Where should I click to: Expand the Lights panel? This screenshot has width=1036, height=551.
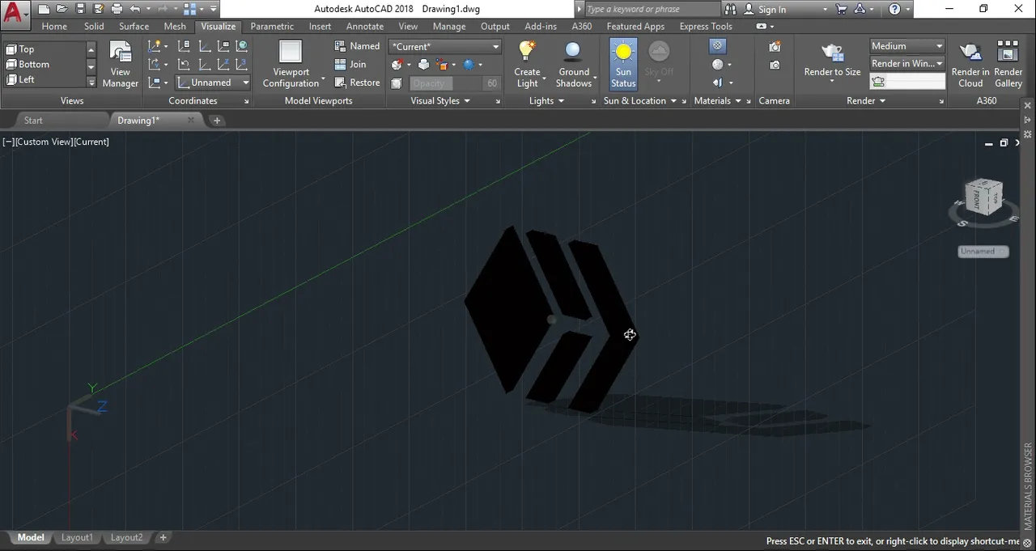click(546, 101)
